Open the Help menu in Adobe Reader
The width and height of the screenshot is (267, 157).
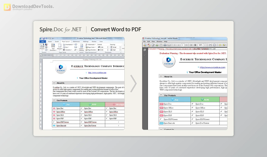pos(166,42)
